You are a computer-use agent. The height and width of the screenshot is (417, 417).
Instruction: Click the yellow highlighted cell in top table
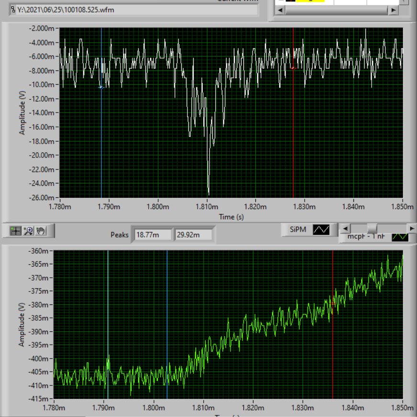click(x=310, y=1)
